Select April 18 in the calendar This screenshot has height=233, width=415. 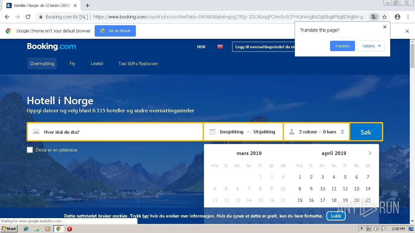point(334,200)
